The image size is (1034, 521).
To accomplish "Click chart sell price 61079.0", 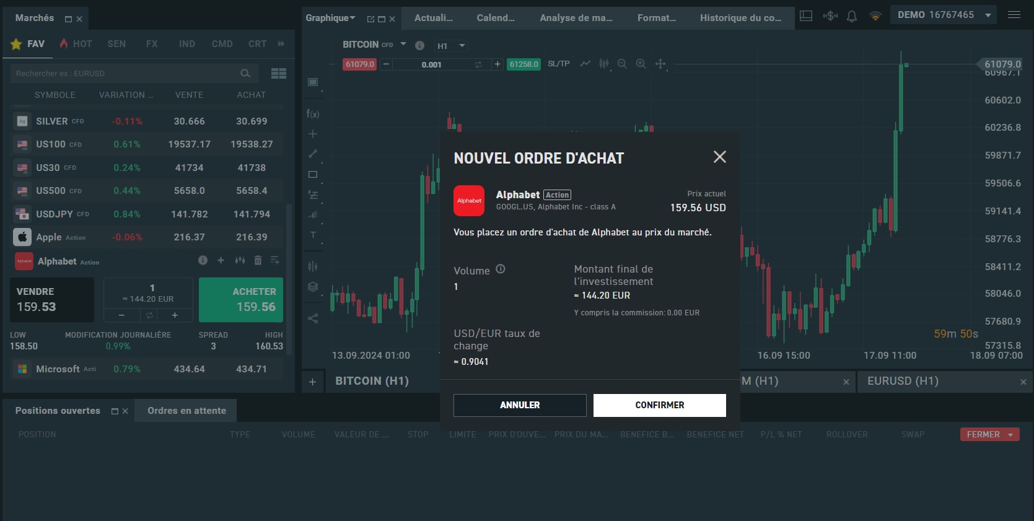I will (x=360, y=64).
